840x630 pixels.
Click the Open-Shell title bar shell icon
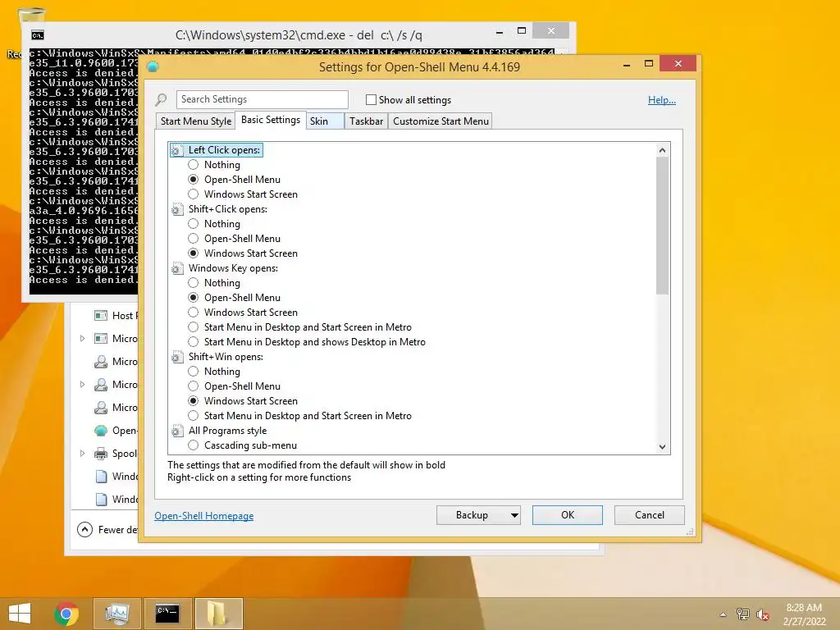tap(153, 67)
